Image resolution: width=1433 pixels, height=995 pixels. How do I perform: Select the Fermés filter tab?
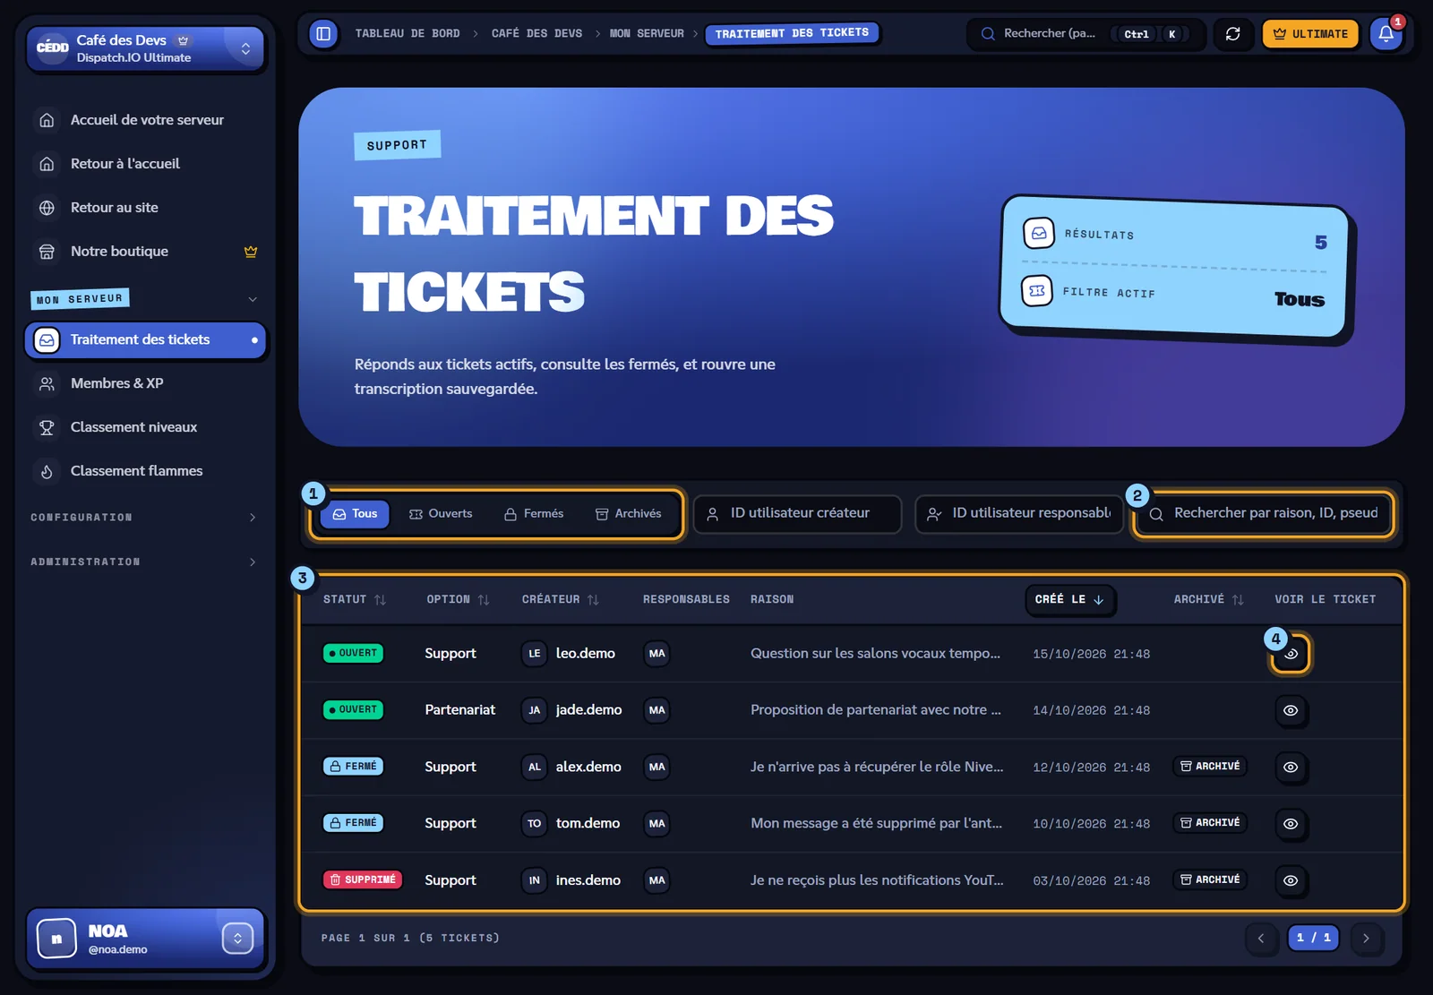534,514
